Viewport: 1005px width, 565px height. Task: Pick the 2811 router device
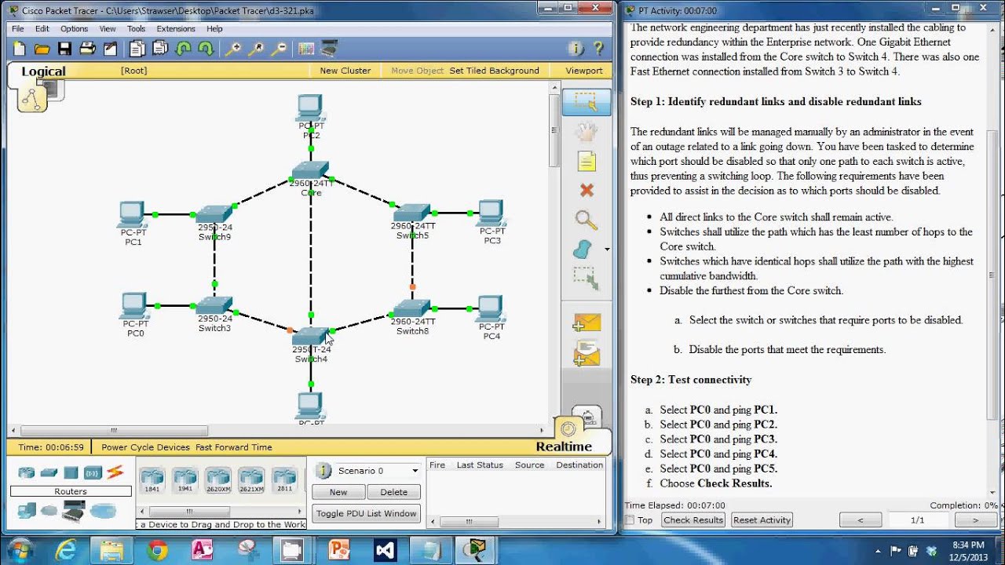coord(283,479)
